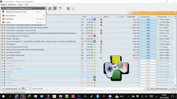Sort by the Disponibilité column header
177x99 pixels.
[162, 17]
